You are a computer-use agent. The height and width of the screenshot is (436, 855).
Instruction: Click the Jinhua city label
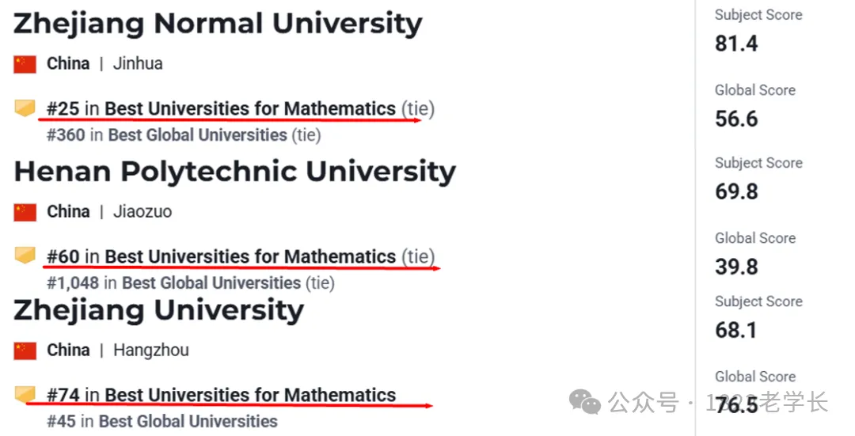pos(138,64)
